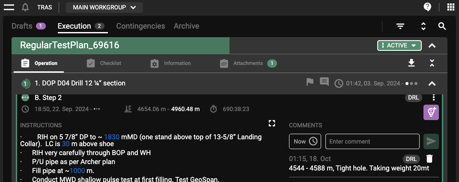Open the MAIN WORKGROUP dropdown

tap(104, 7)
